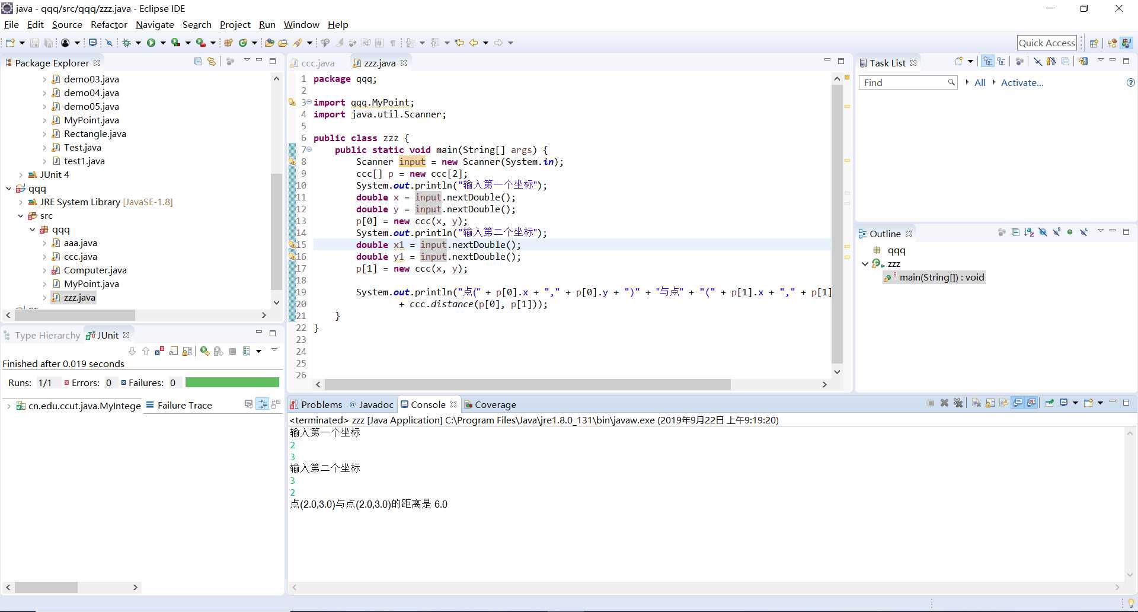1138x612 pixels.
Task: Open the Refactor menu
Action: (x=109, y=24)
